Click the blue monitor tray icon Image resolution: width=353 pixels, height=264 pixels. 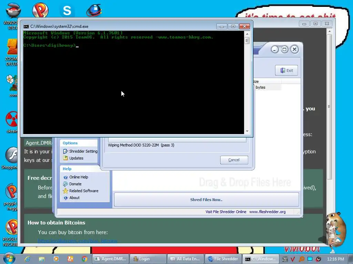coord(310,259)
